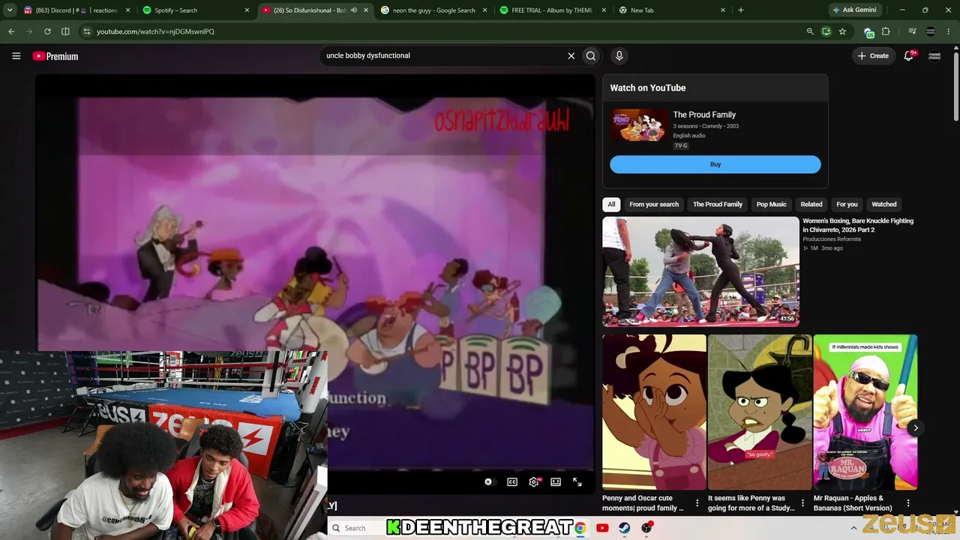Open player settings gear
The image size is (960, 540).
coord(534,482)
